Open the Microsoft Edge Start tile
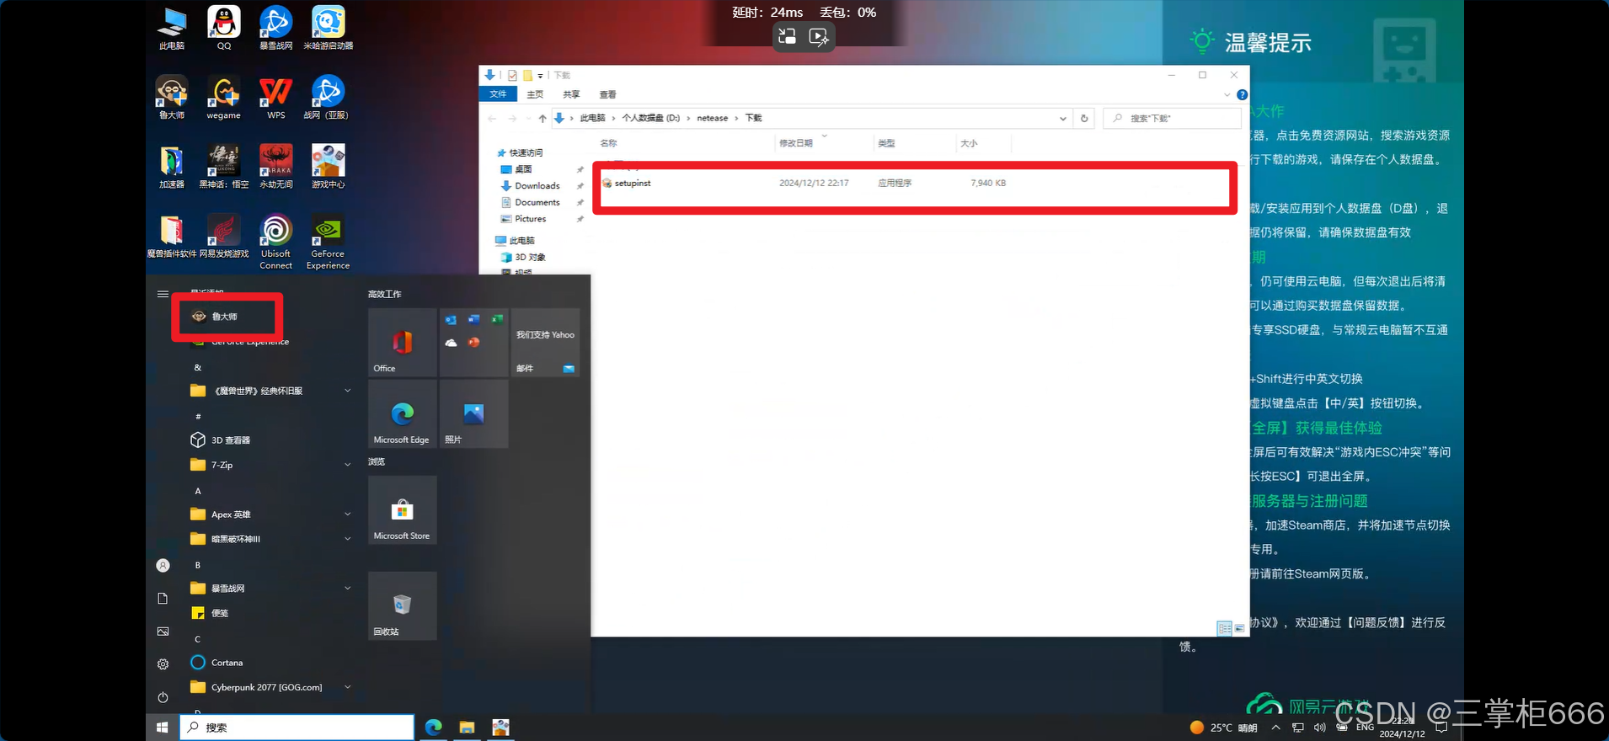 click(x=402, y=413)
